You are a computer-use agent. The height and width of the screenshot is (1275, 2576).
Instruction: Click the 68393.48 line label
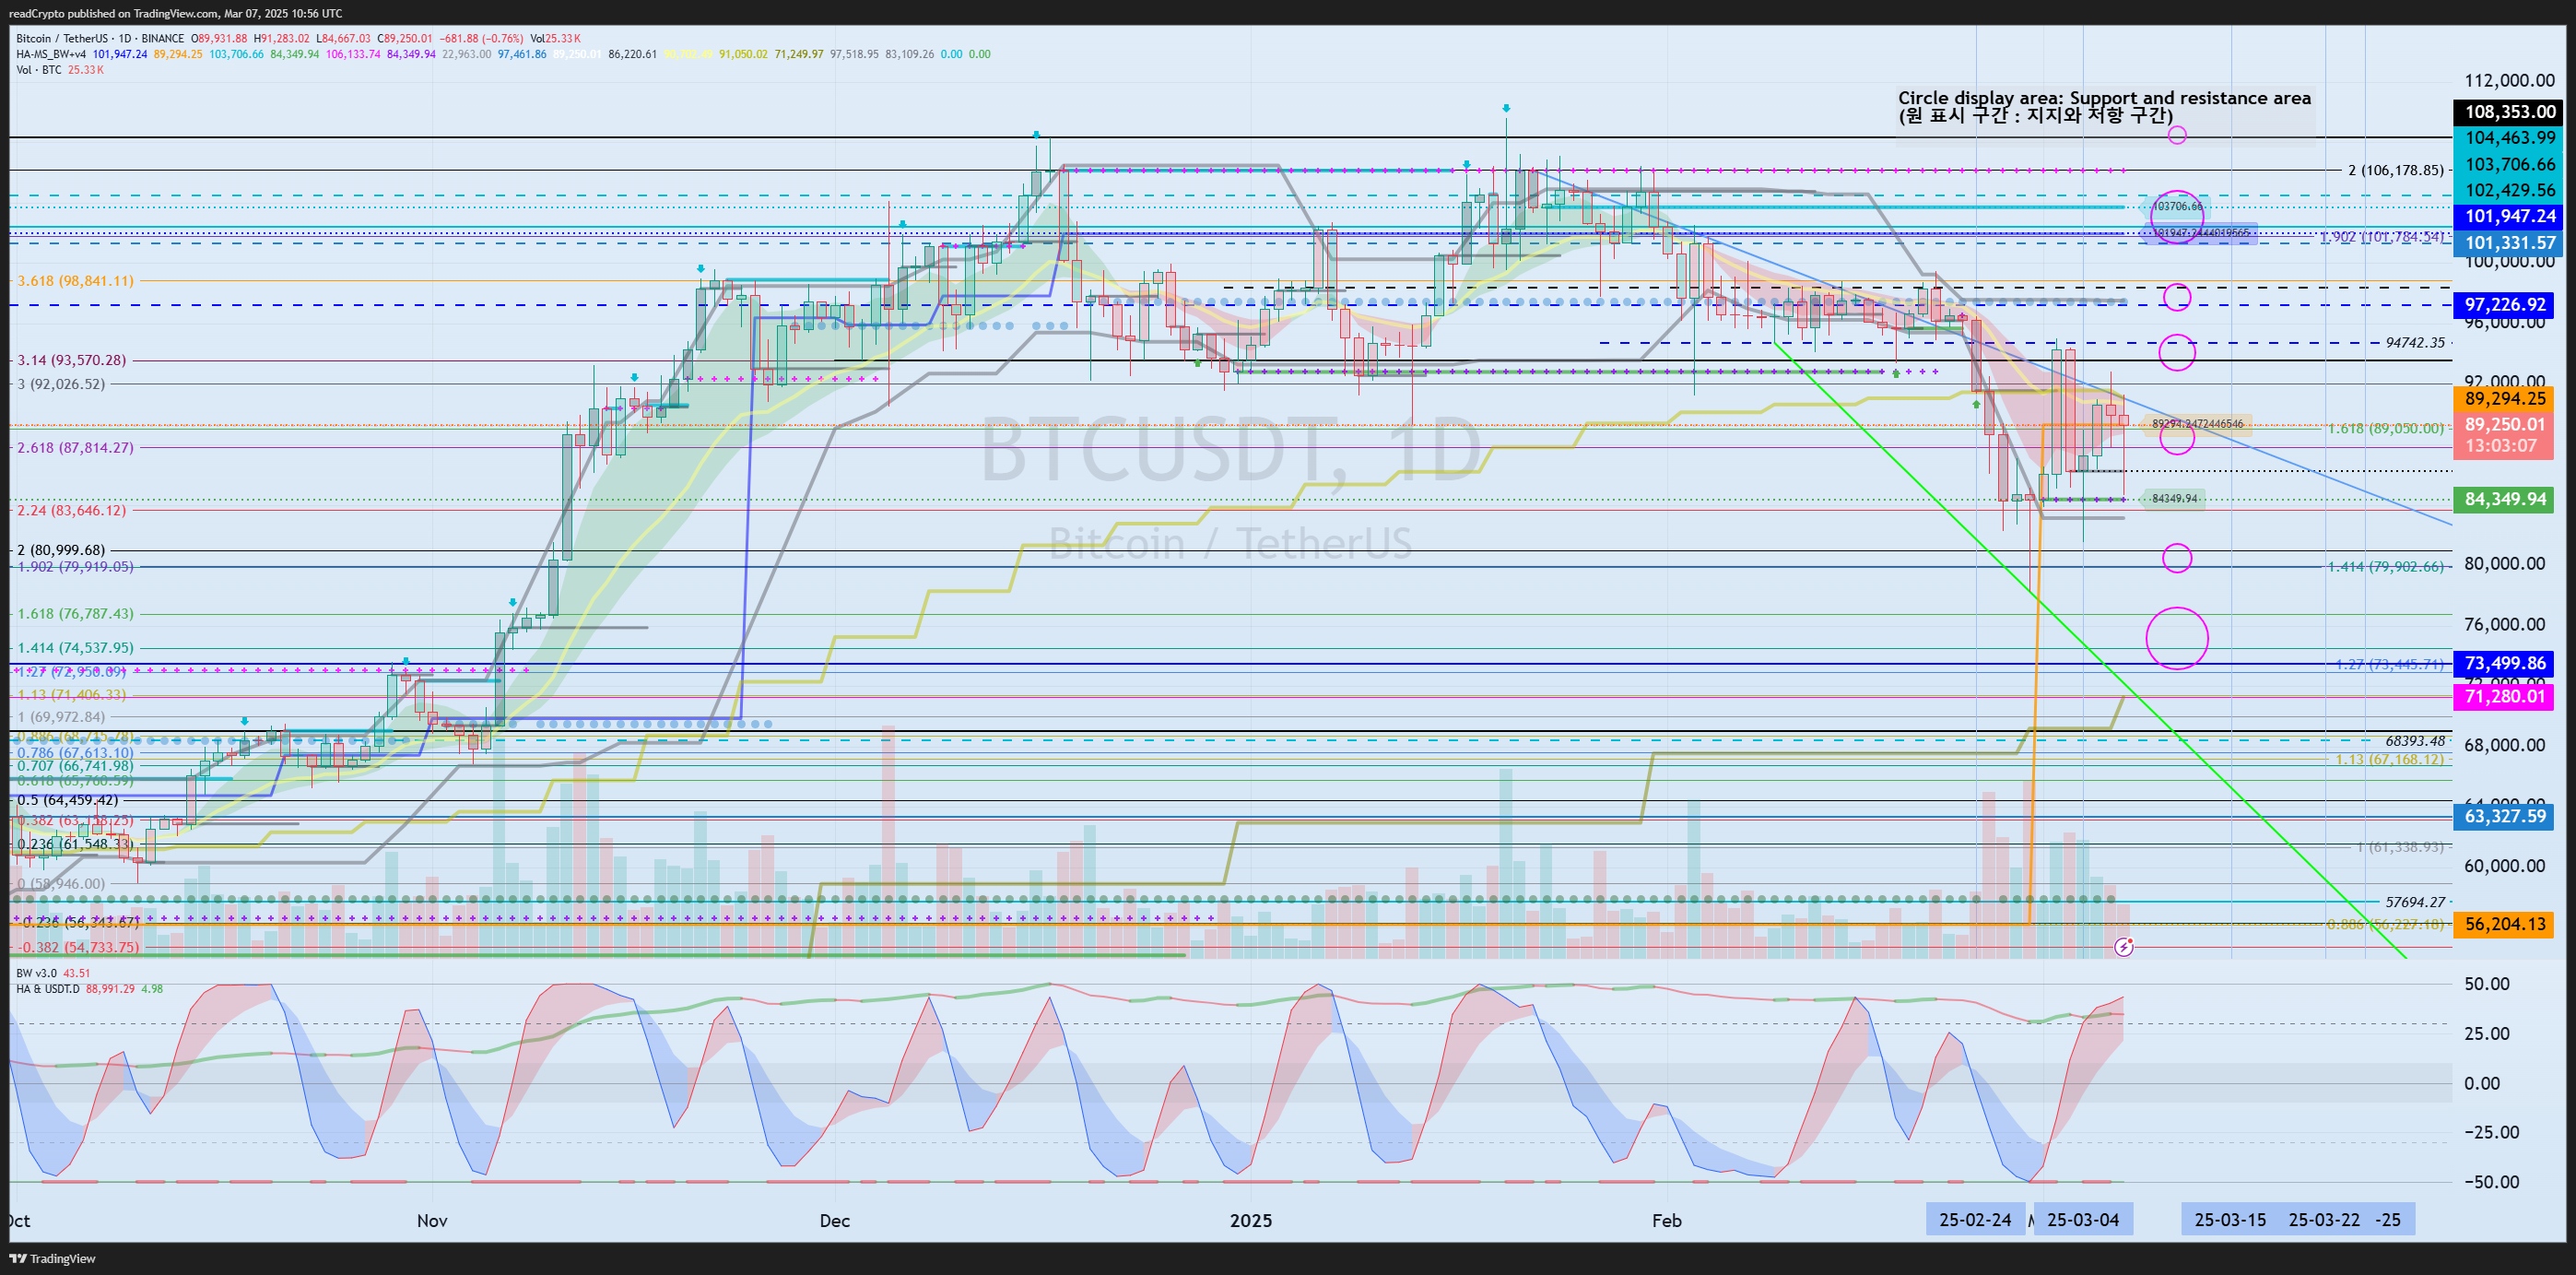click(2415, 741)
